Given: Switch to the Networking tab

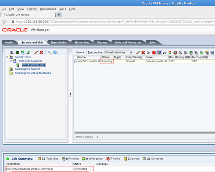Looking at the screenshot, I should point(82,42).
